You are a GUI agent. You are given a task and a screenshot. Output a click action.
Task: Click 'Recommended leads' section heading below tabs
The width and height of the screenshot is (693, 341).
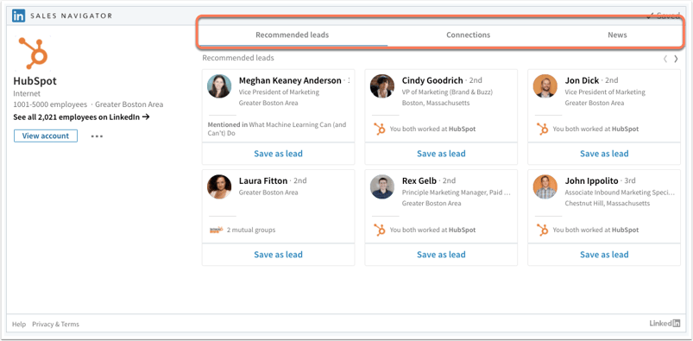click(238, 58)
